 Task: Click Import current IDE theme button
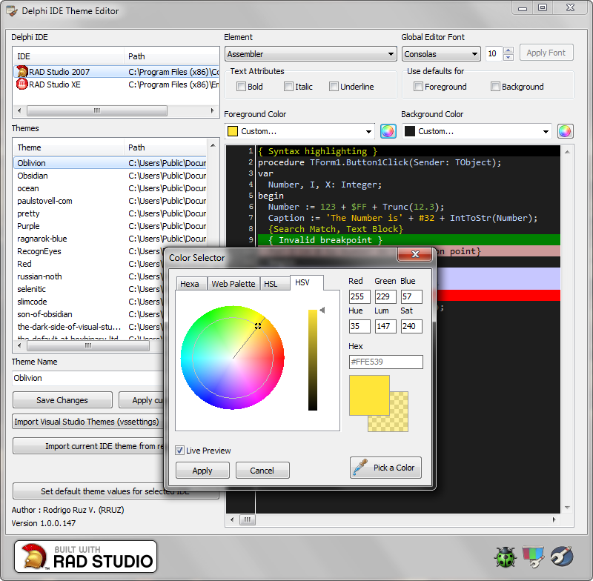click(88, 446)
